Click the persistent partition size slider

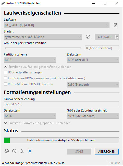point(43,48)
